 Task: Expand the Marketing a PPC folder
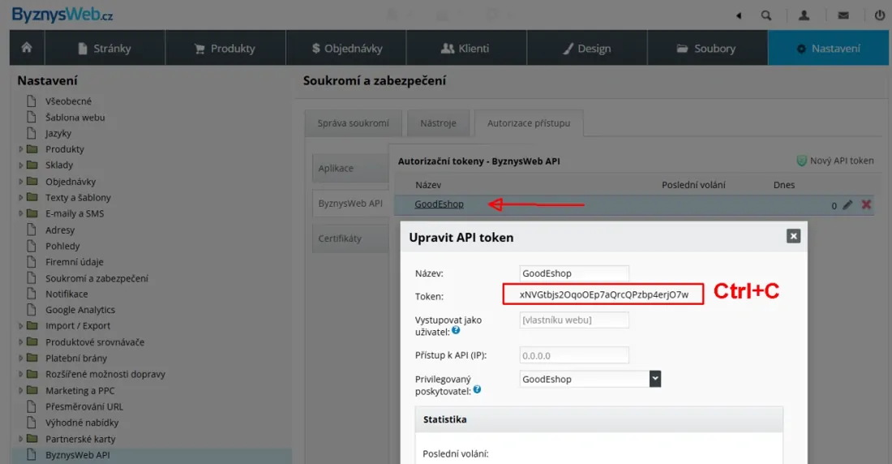click(20, 390)
